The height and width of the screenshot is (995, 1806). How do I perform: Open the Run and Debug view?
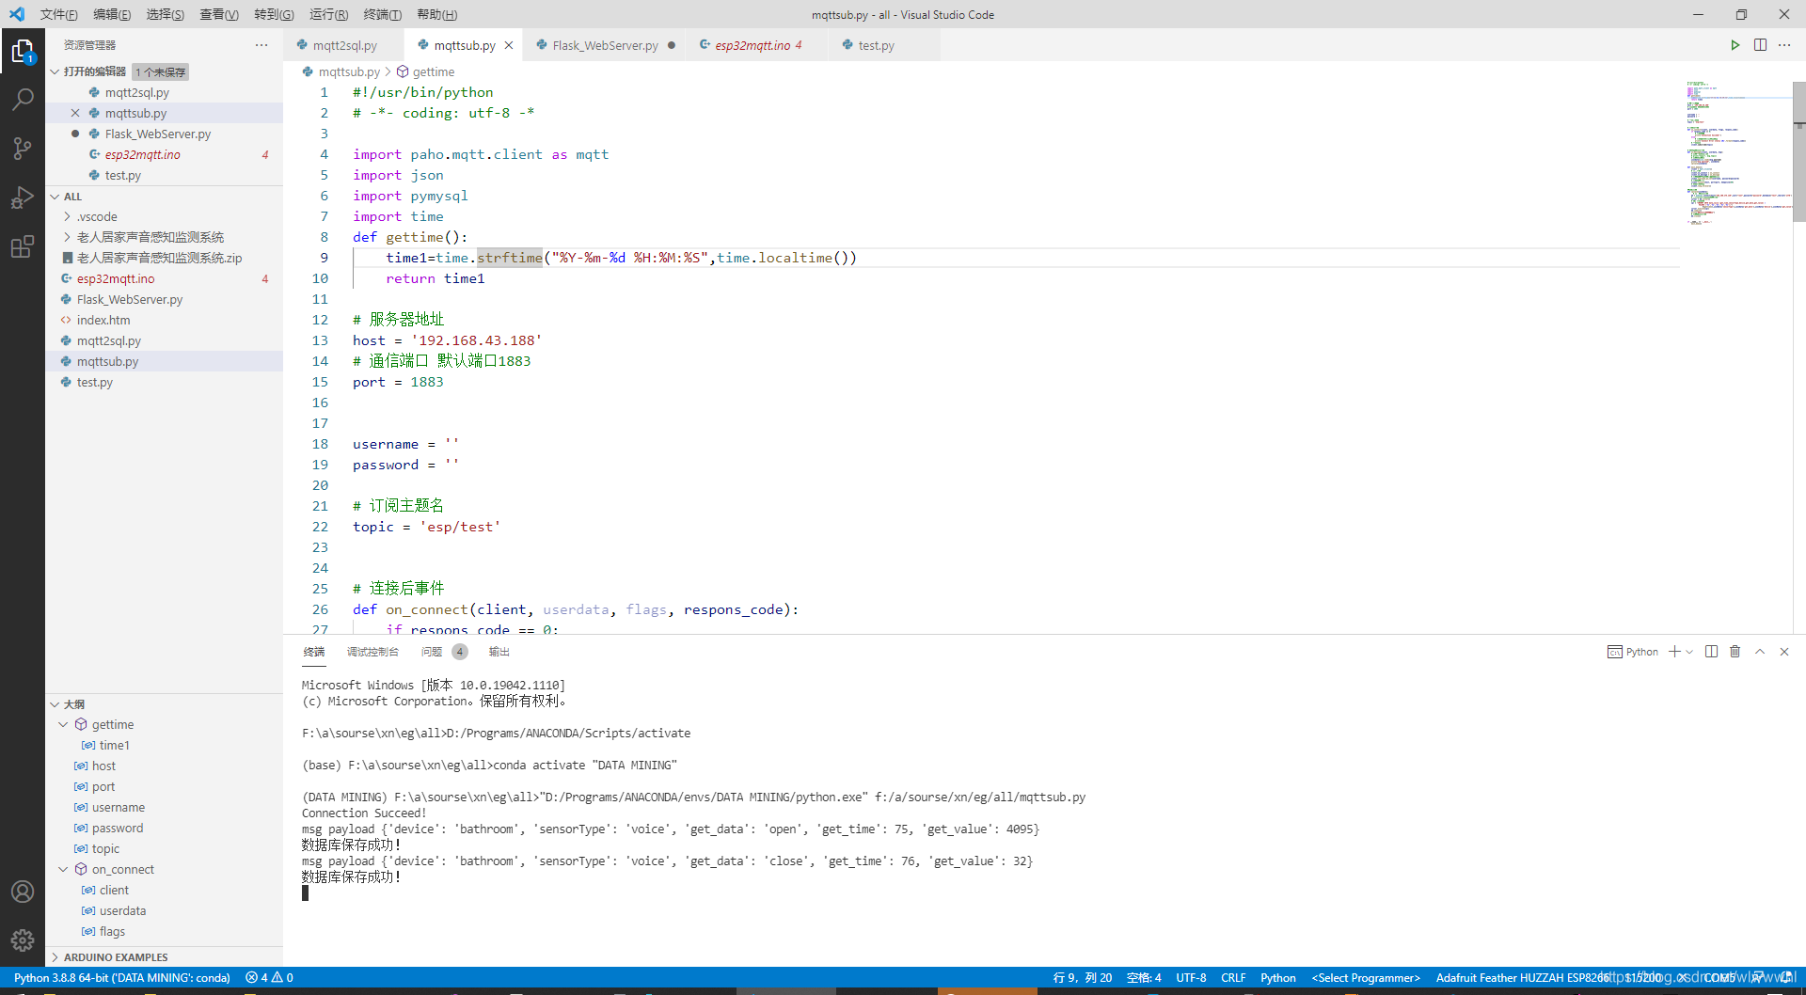(x=23, y=197)
